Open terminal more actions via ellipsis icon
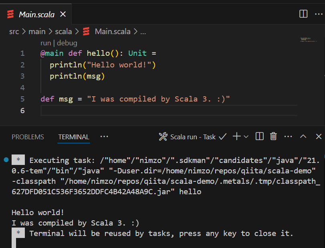 [x=288, y=136]
